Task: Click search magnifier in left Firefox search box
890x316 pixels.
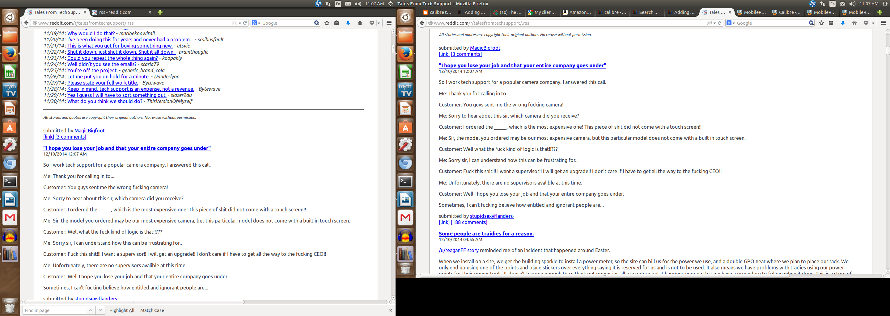Action: pyautogui.click(x=316, y=23)
